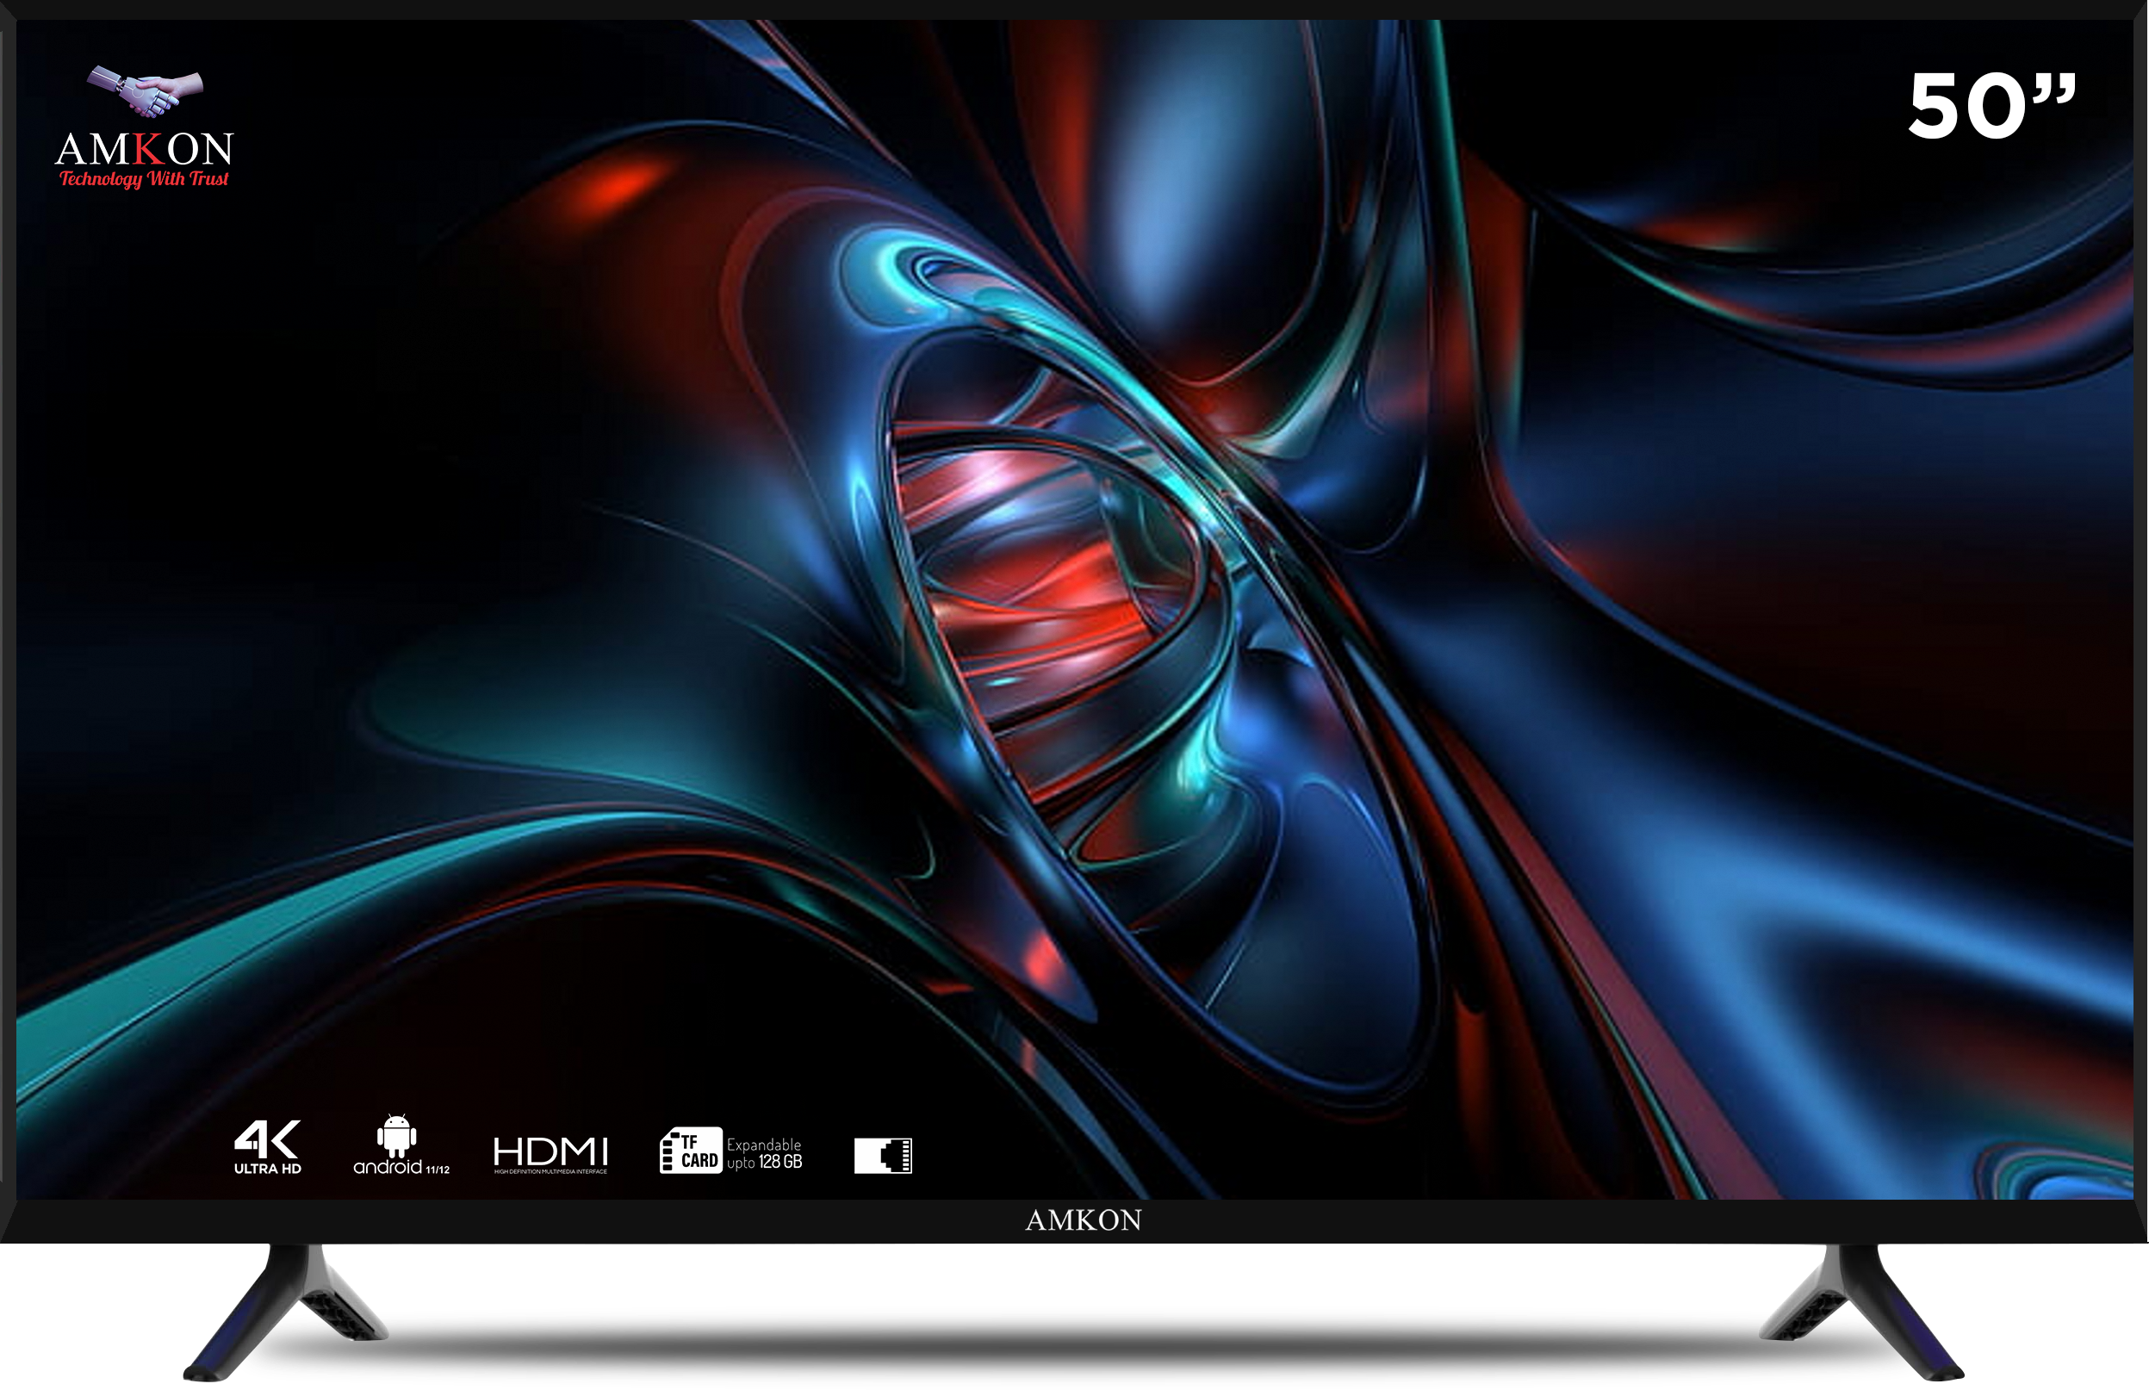Screen dimensions: 2149x1390
Task: Click the HDMI logo
Action: pyautogui.click(x=550, y=1151)
